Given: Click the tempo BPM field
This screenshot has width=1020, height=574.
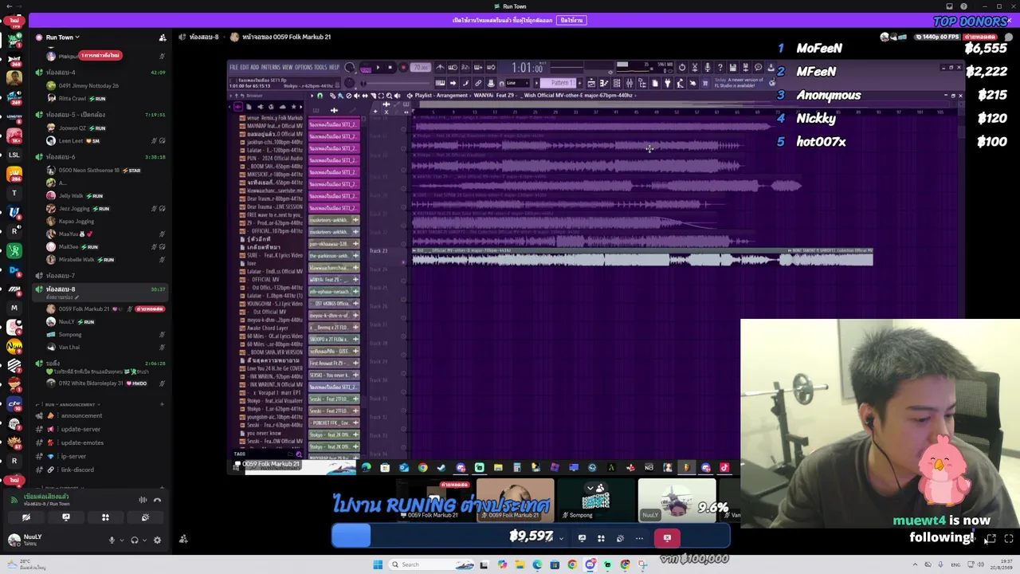Looking at the screenshot, I should pyautogui.click(x=422, y=68).
